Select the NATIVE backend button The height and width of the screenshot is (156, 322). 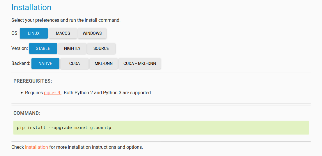(45, 64)
